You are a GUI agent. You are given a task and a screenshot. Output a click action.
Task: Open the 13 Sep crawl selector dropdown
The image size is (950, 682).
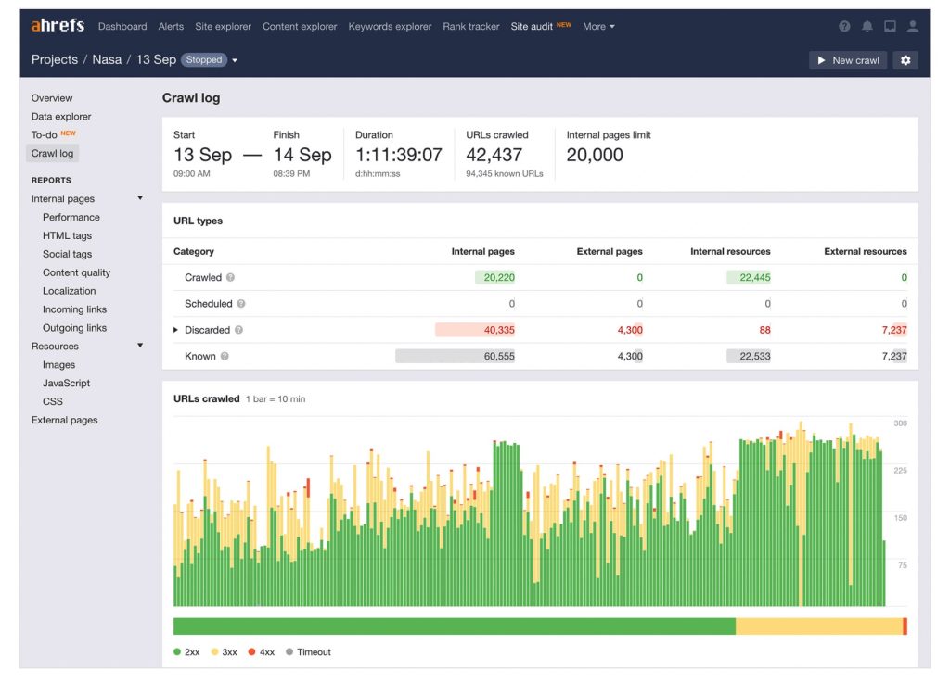pyautogui.click(x=236, y=59)
